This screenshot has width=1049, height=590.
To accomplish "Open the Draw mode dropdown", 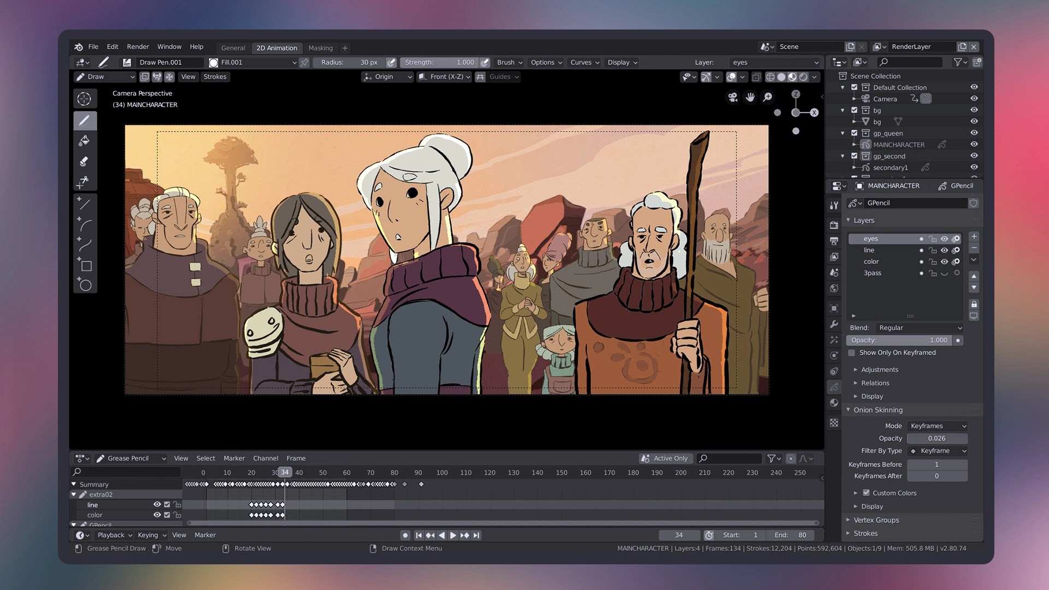I will click(104, 77).
